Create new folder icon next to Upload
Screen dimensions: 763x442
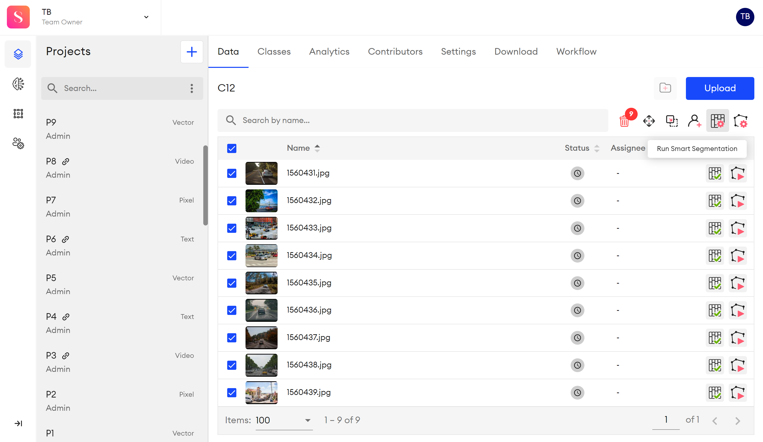coord(665,88)
